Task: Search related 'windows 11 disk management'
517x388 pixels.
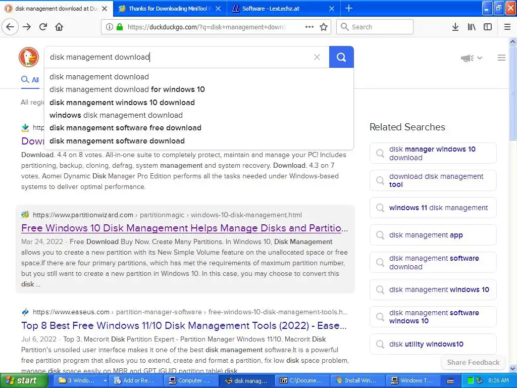Action: pos(433,208)
